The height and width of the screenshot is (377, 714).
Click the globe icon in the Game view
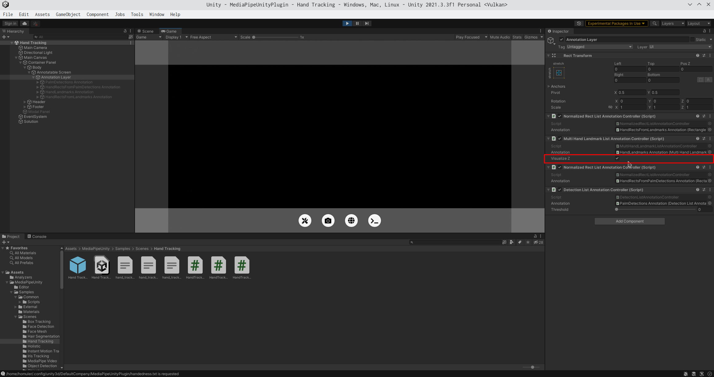click(351, 221)
